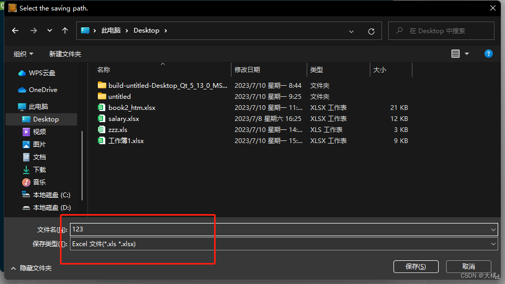This screenshot has height=284, width=505.
Task: Expand the chevron after Desktop breadcrumb
Action: pos(166,31)
